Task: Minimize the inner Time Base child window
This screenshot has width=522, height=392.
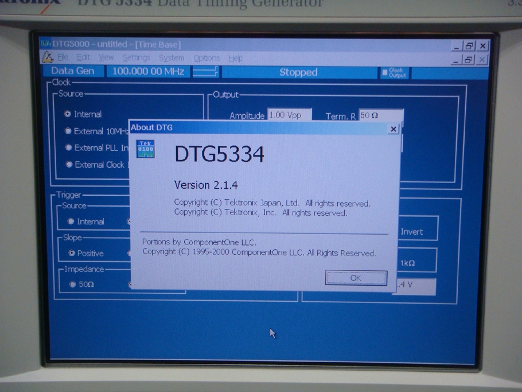Action: pos(455,60)
